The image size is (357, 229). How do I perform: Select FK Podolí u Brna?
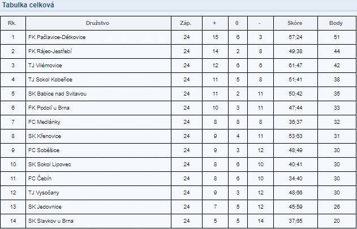coord(49,107)
